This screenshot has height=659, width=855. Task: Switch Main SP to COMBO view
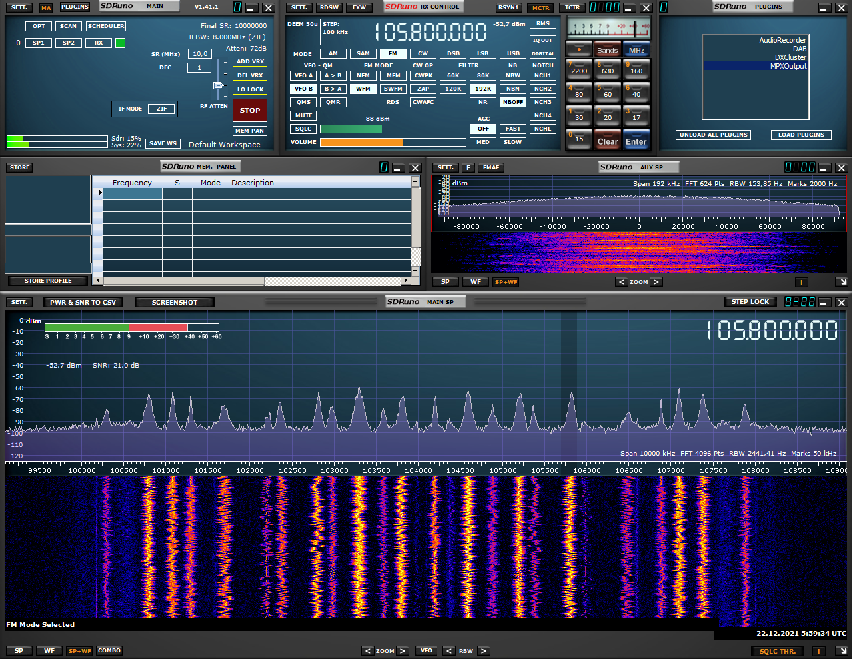tap(109, 650)
